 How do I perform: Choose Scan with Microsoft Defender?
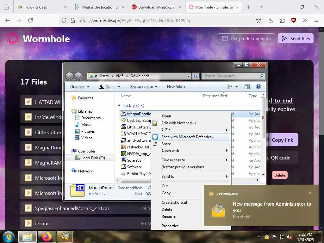(x=191, y=137)
